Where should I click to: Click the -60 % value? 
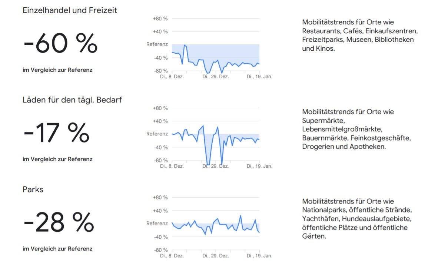(60, 44)
